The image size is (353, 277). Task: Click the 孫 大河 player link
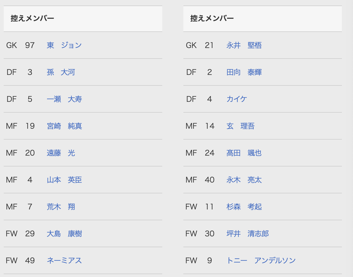click(61, 72)
